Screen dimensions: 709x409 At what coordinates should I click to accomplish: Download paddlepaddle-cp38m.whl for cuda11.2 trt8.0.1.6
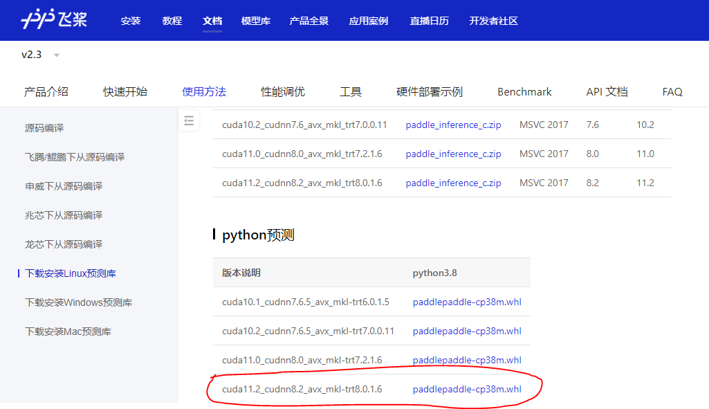pyautogui.click(x=467, y=389)
